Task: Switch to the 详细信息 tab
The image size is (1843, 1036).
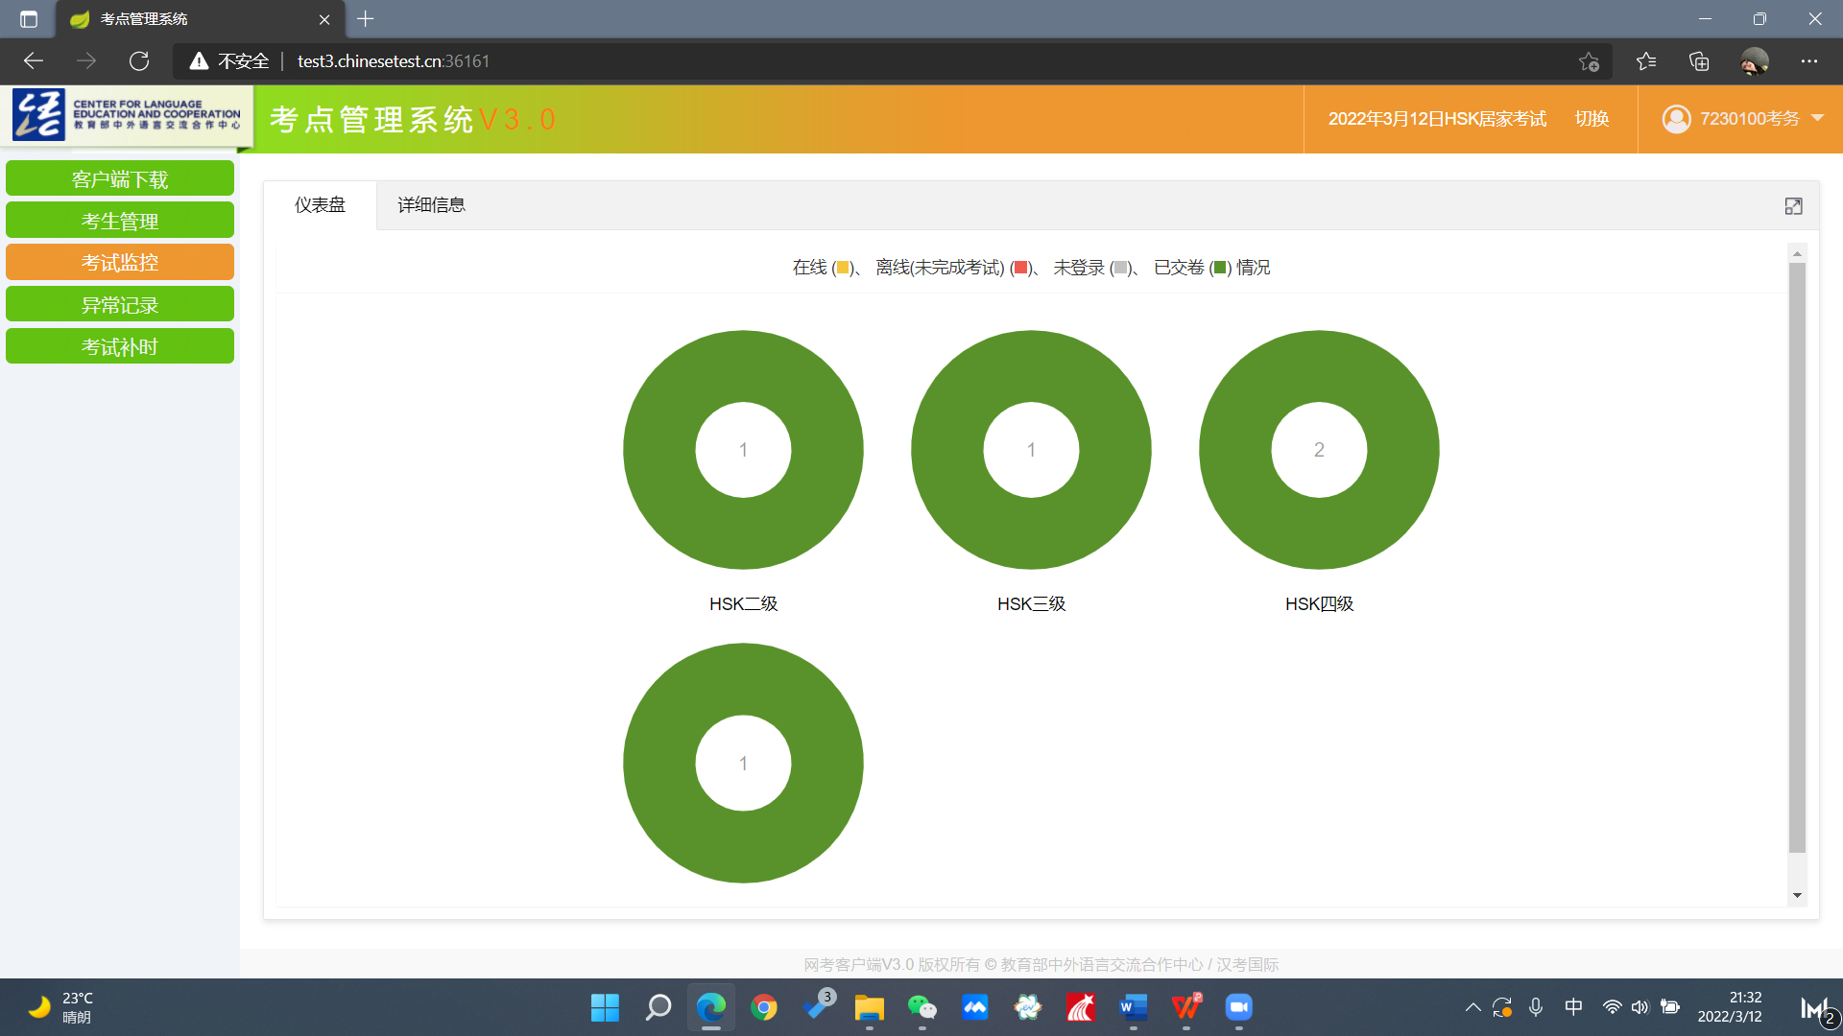Action: click(x=431, y=205)
